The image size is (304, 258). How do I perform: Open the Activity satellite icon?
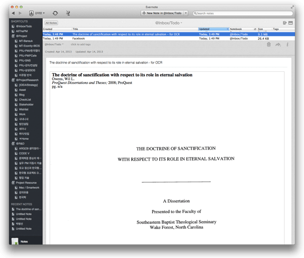tap(68, 13)
